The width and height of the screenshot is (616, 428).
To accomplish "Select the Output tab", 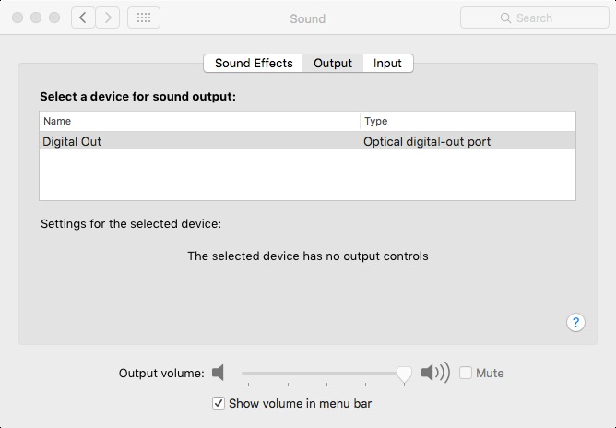I will (333, 63).
